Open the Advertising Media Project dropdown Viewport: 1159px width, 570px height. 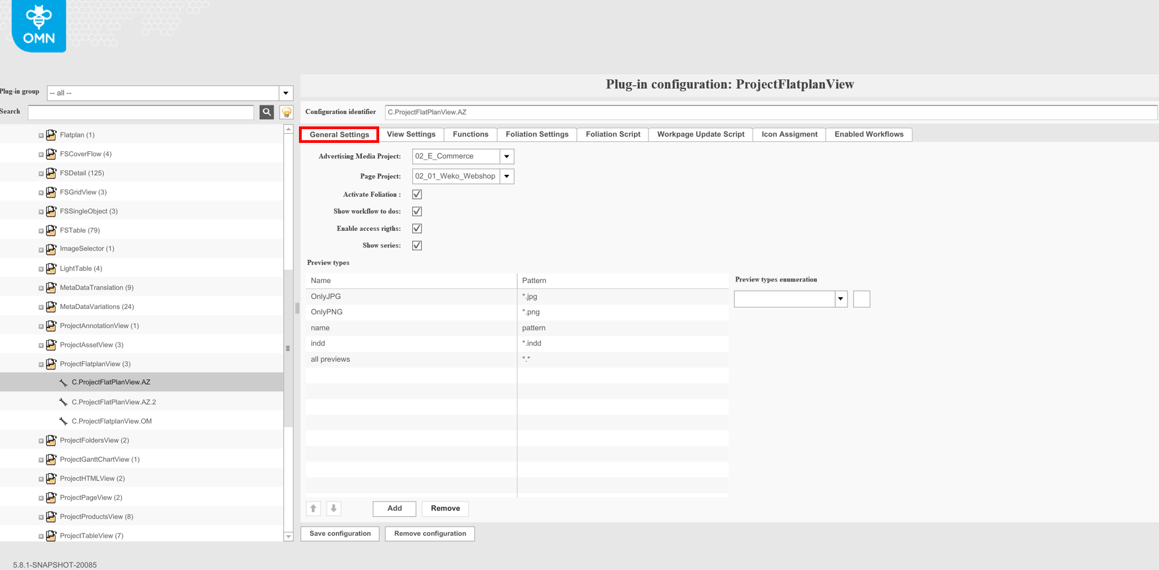click(x=506, y=156)
